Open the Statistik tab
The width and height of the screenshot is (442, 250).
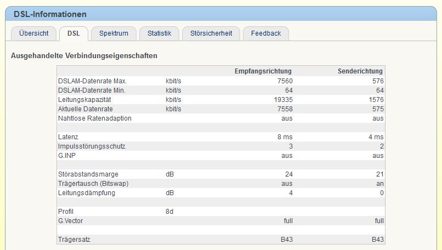click(x=159, y=33)
